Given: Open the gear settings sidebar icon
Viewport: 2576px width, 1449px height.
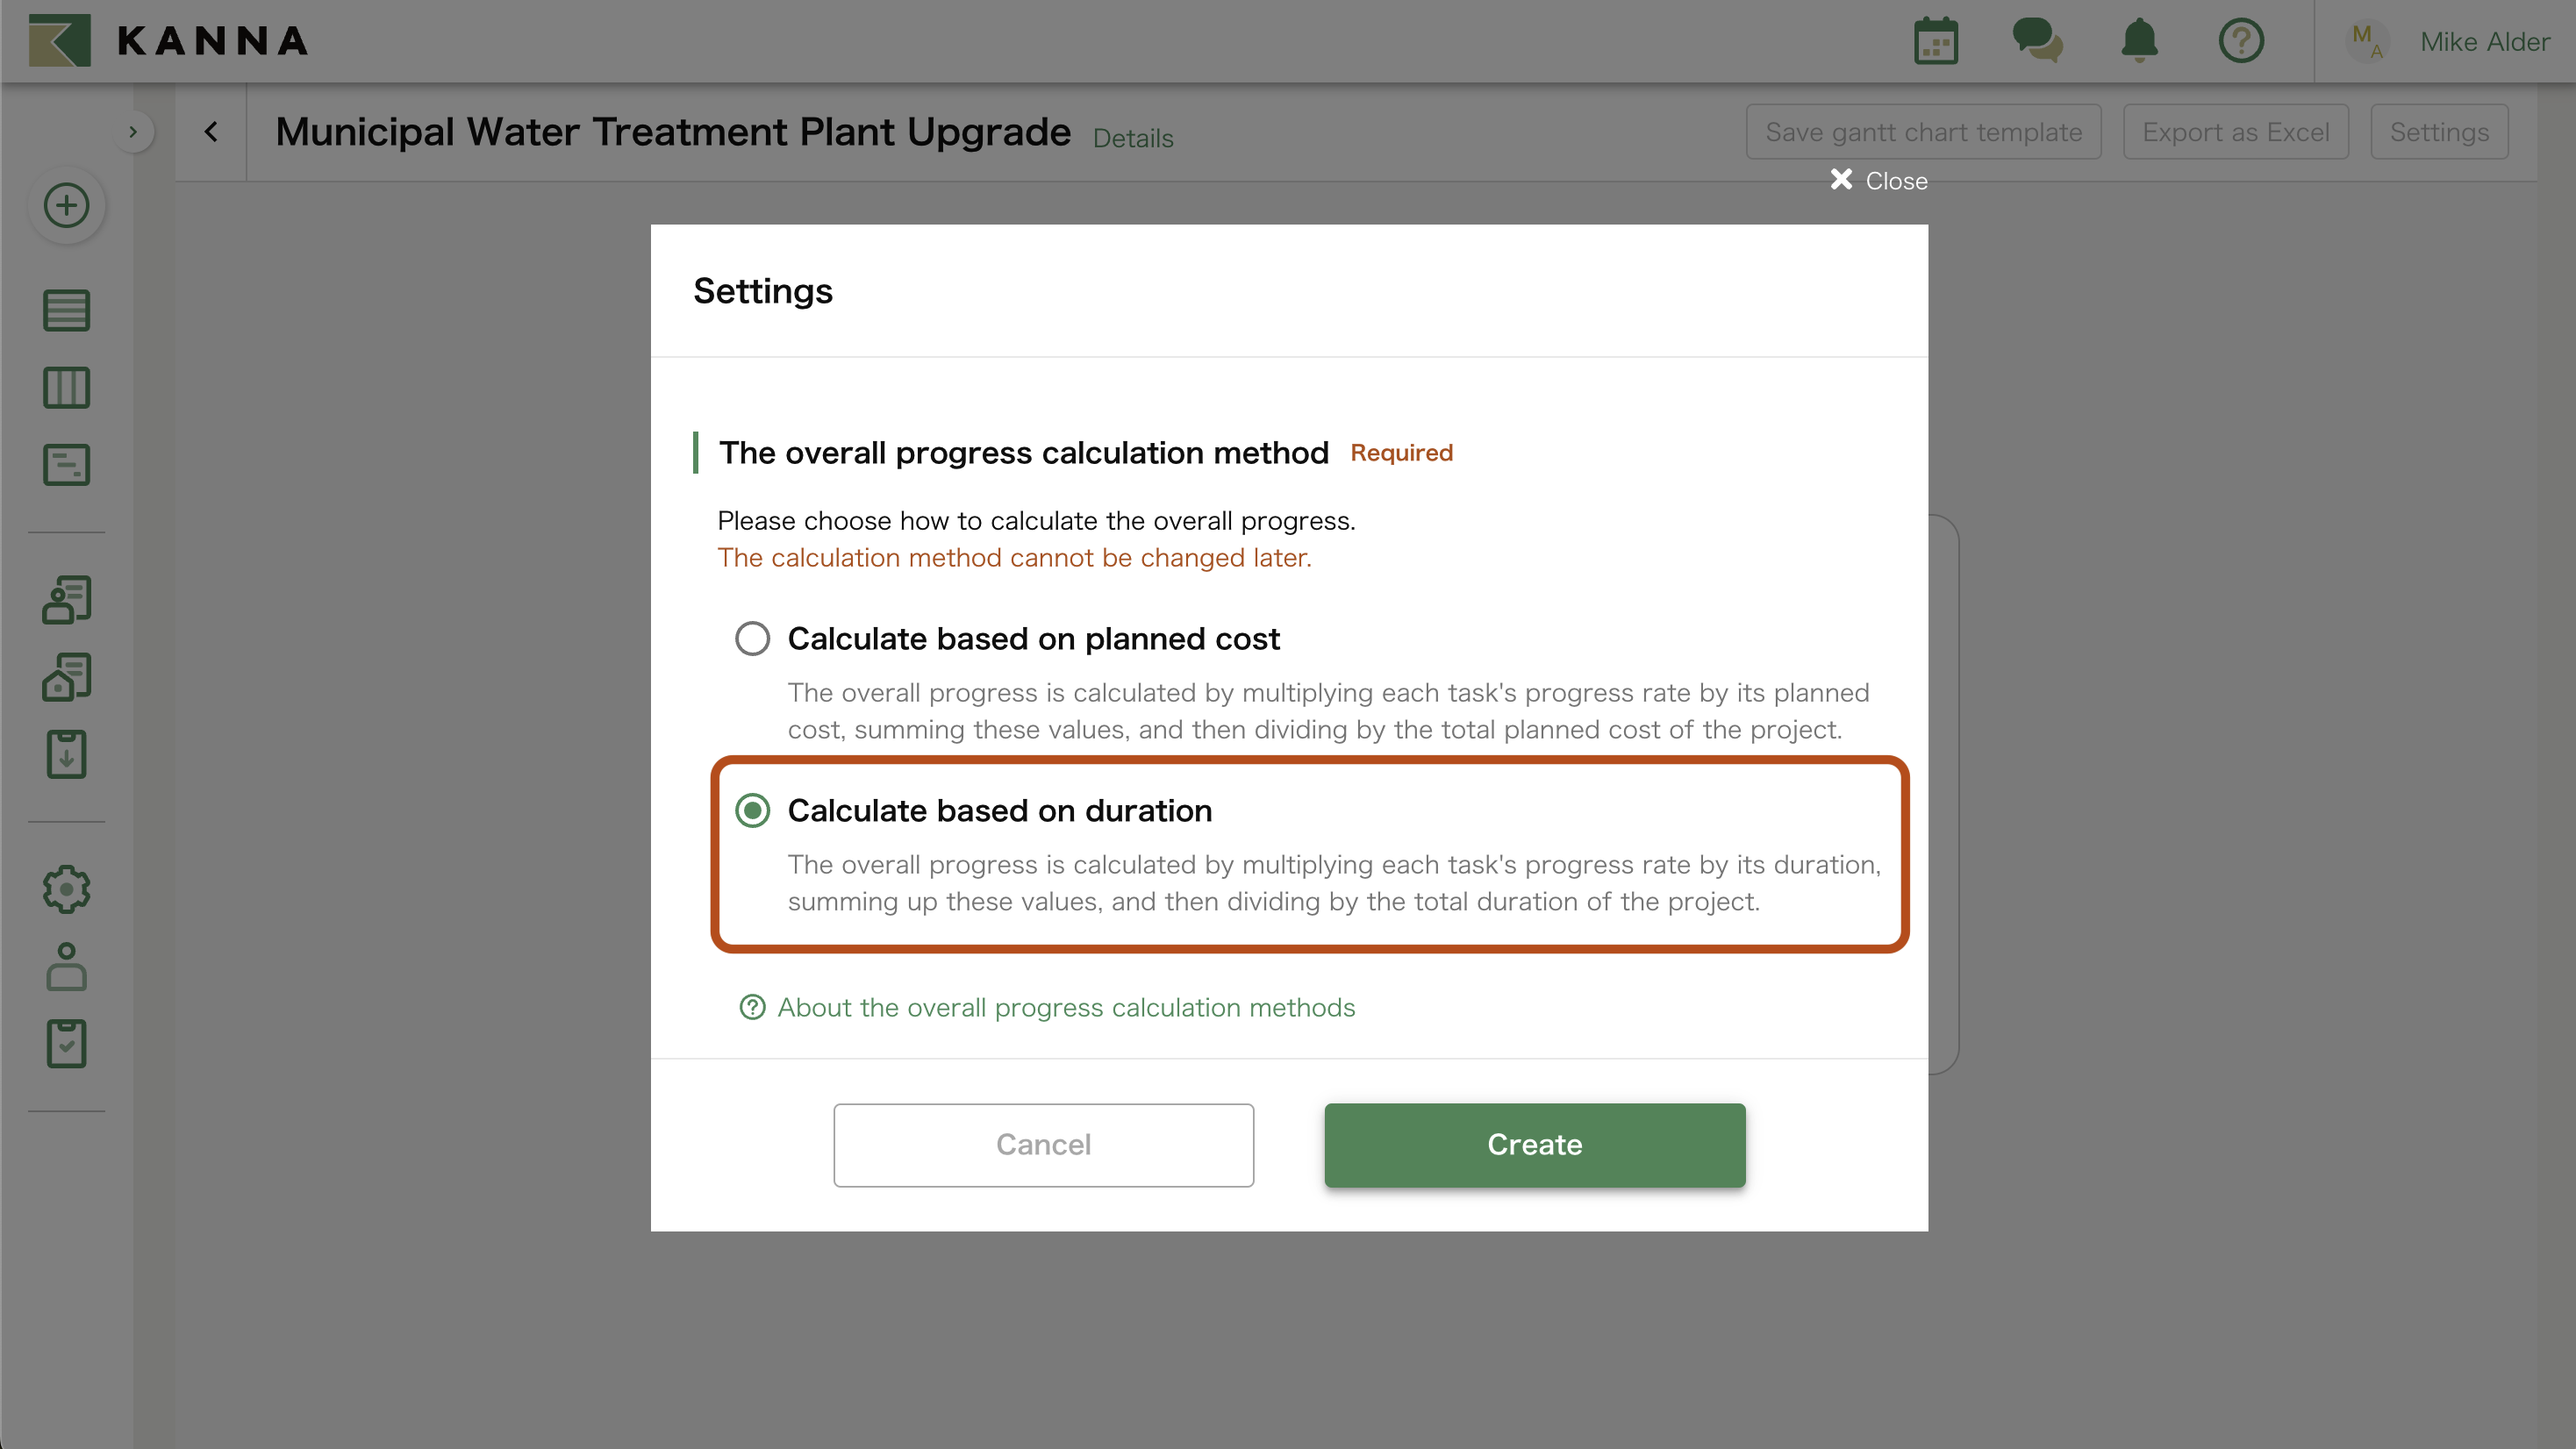Looking at the screenshot, I should coord(67,889).
